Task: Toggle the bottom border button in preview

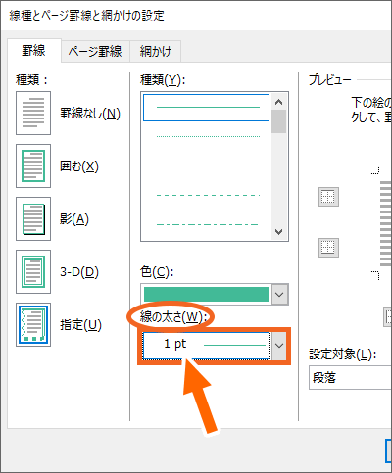Action: point(328,248)
